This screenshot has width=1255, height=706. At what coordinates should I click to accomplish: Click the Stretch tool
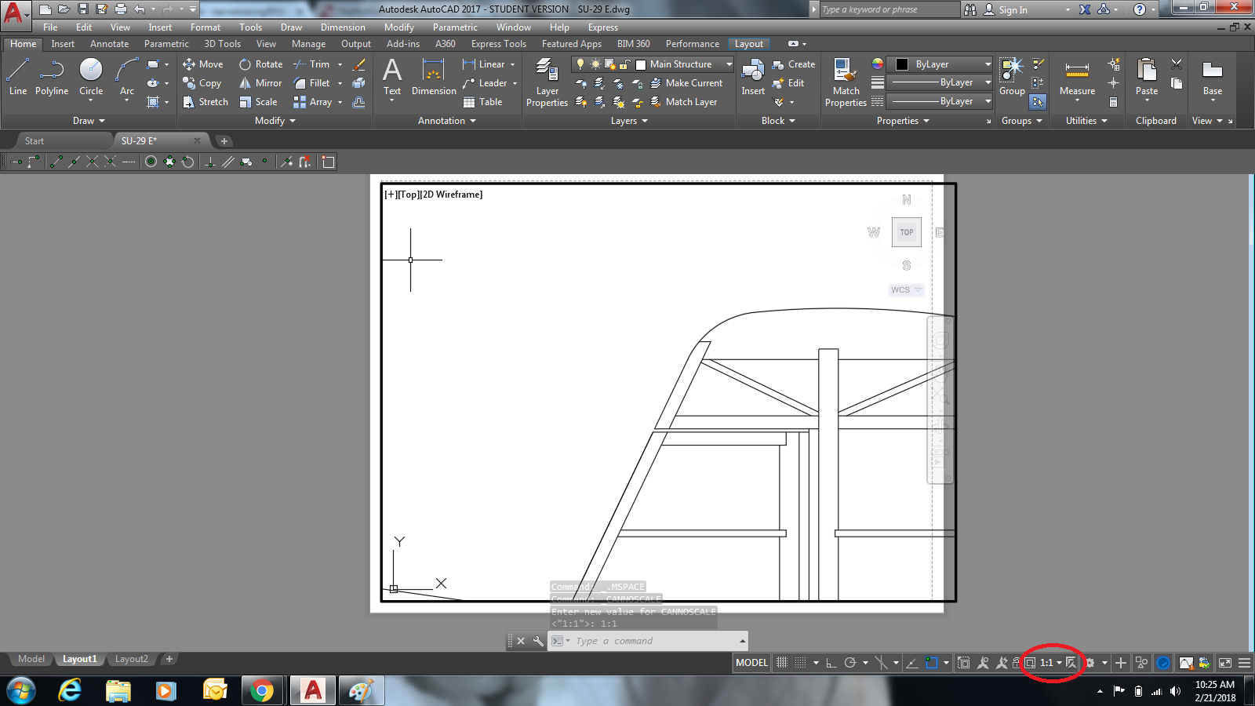(x=206, y=102)
